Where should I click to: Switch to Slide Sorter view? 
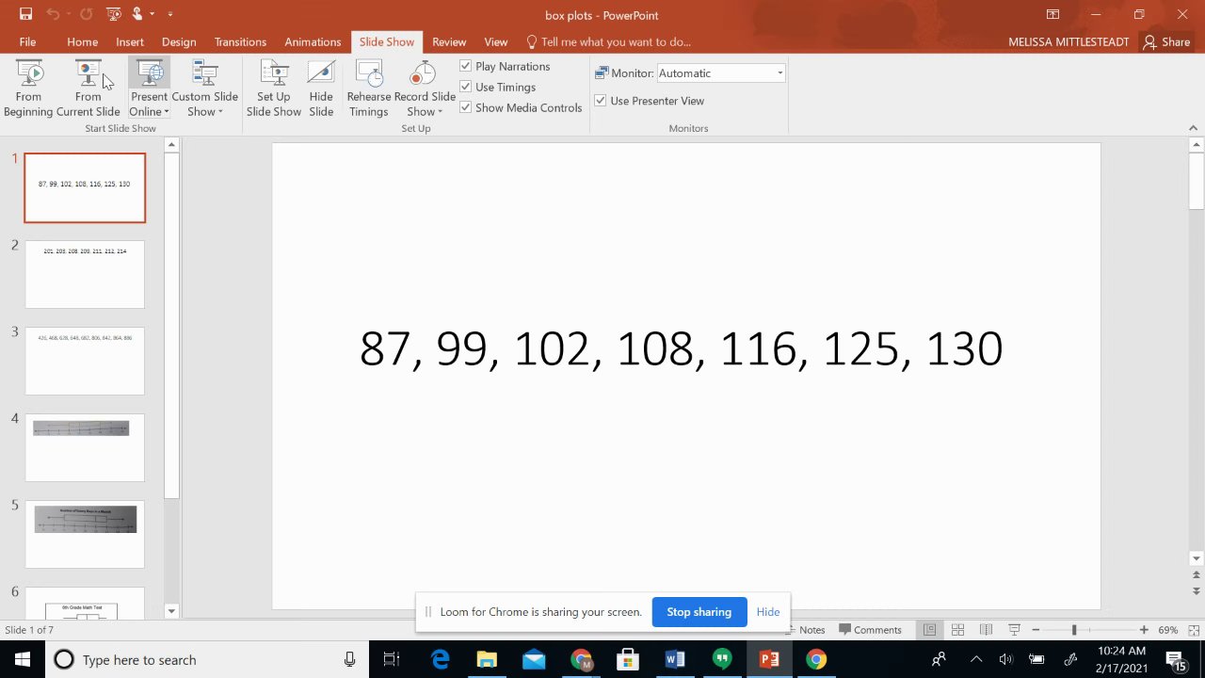957,630
